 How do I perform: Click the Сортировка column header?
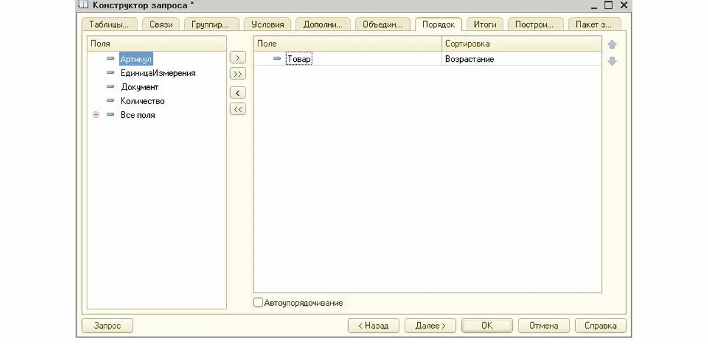[522, 44]
